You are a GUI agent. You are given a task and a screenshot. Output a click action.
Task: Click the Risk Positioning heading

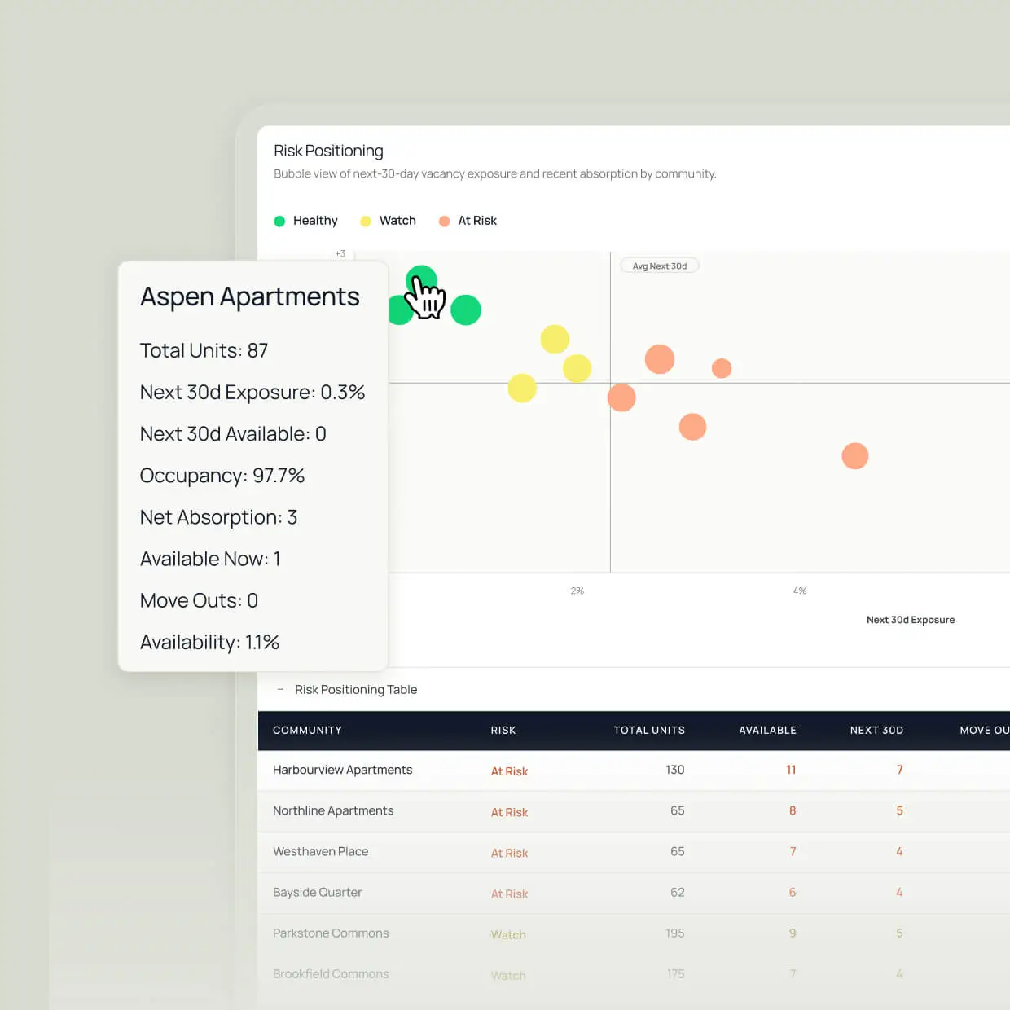point(328,151)
